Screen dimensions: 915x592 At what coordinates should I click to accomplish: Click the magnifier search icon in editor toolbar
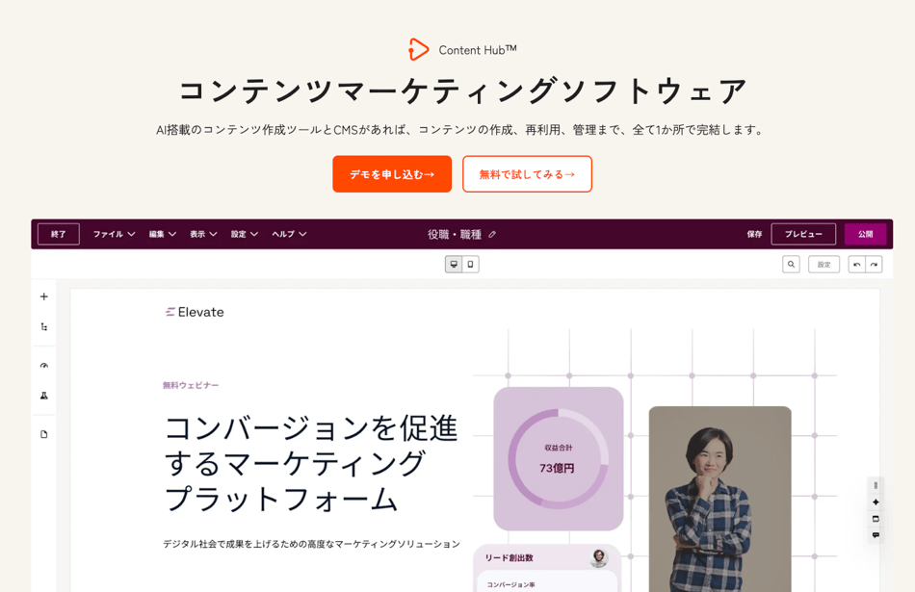coord(791,264)
